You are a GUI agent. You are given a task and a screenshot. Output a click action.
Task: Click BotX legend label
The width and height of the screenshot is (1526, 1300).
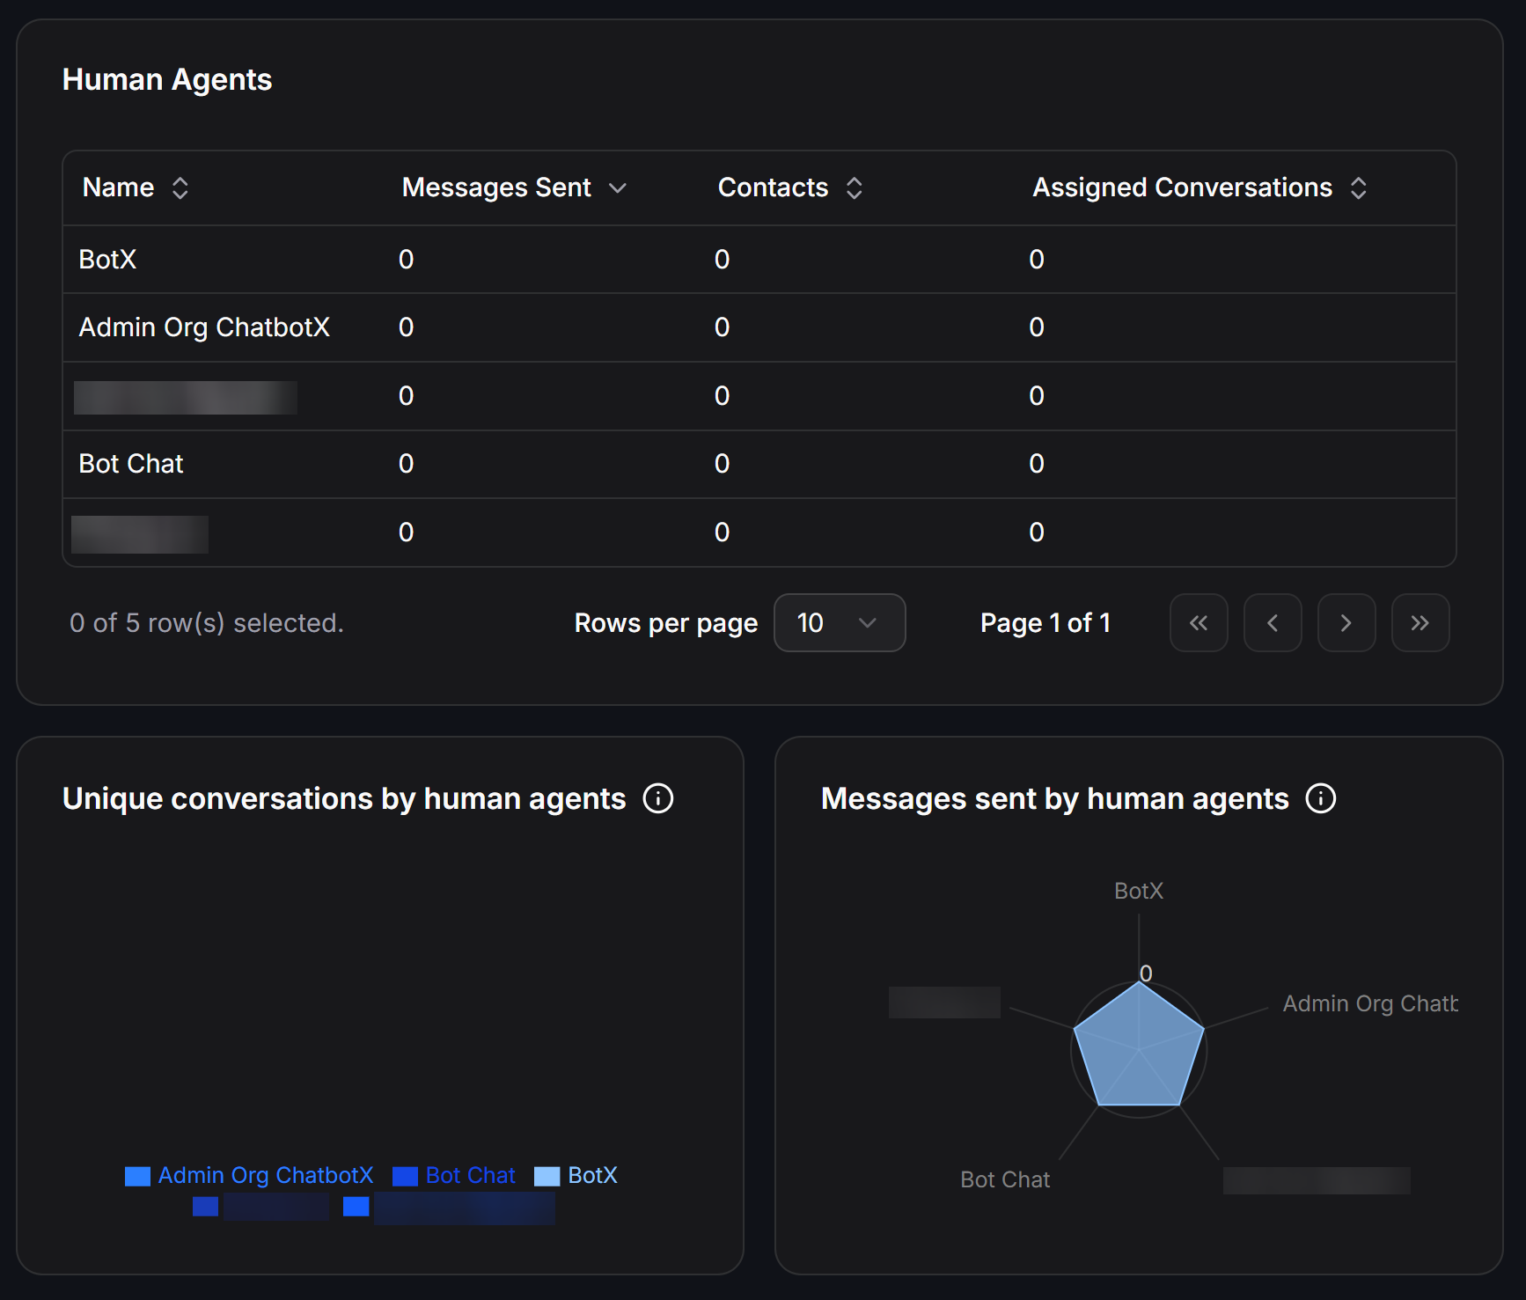pos(593,1175)
